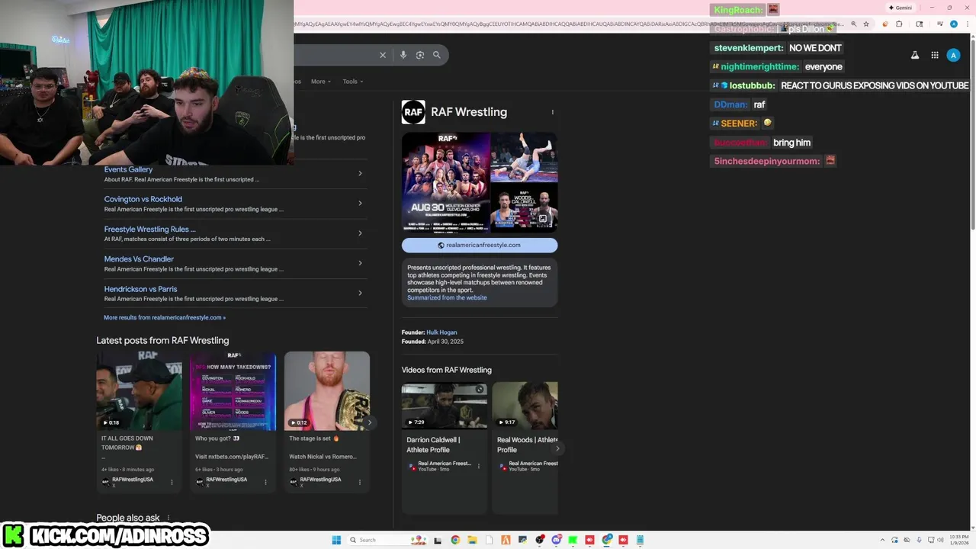Expand the Tools dropdown
The image size is (976, 549).
point(352,82)
